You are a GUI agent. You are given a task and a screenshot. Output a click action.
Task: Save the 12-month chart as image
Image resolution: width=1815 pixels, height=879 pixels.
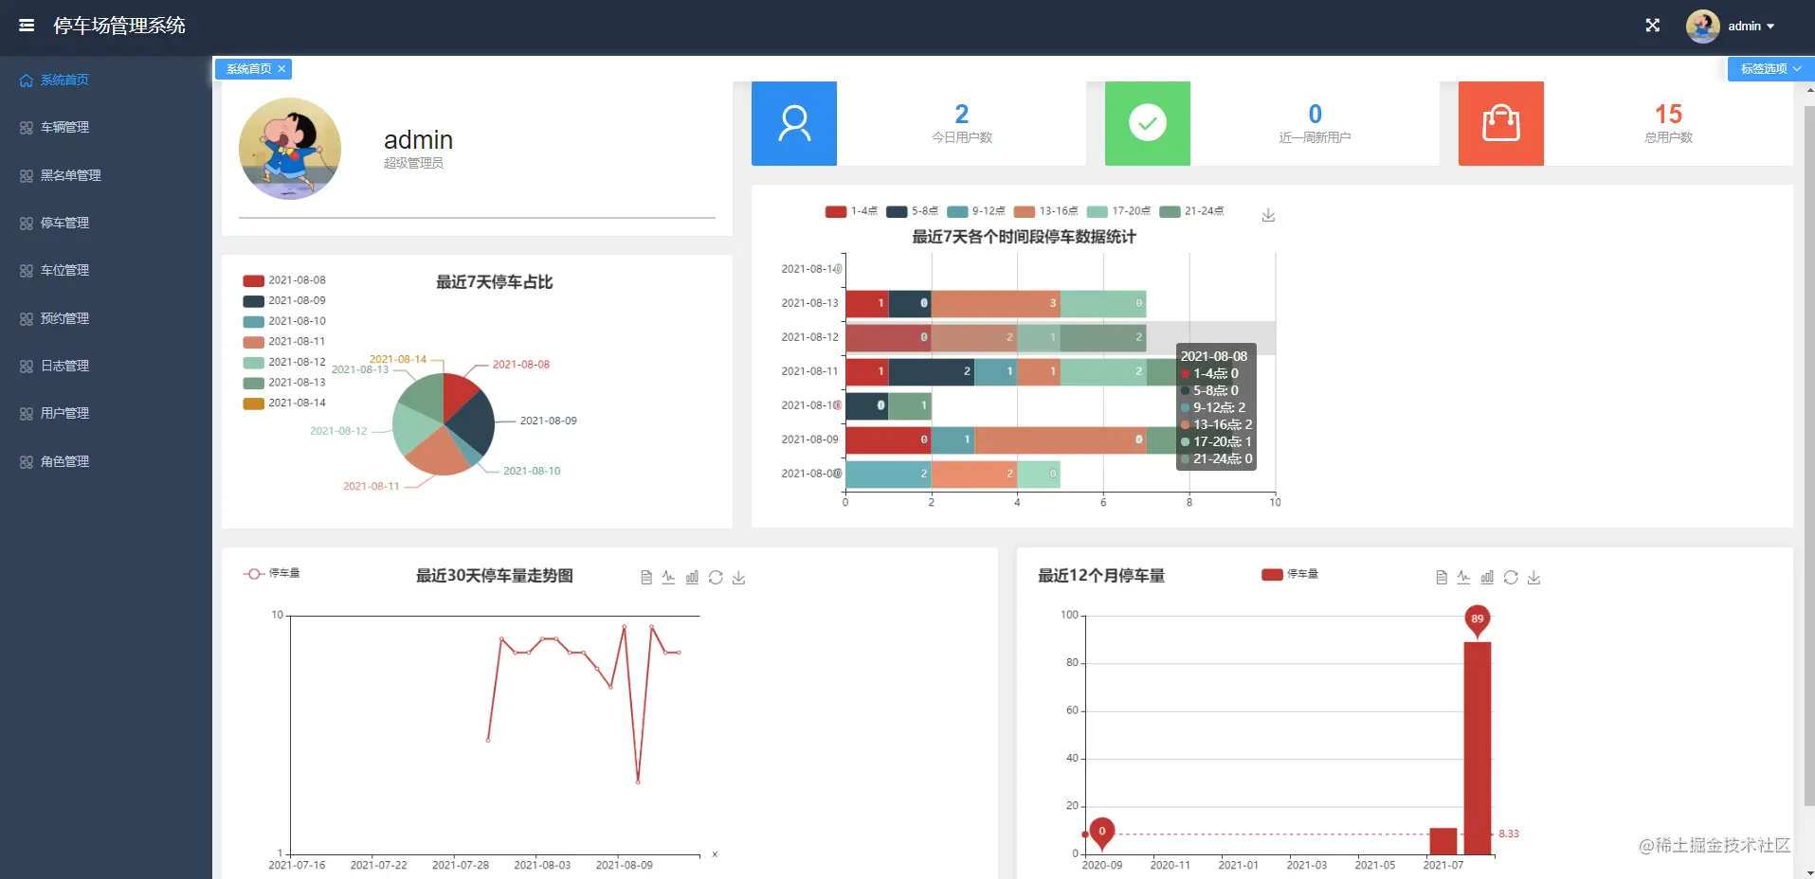point(1534,577)
